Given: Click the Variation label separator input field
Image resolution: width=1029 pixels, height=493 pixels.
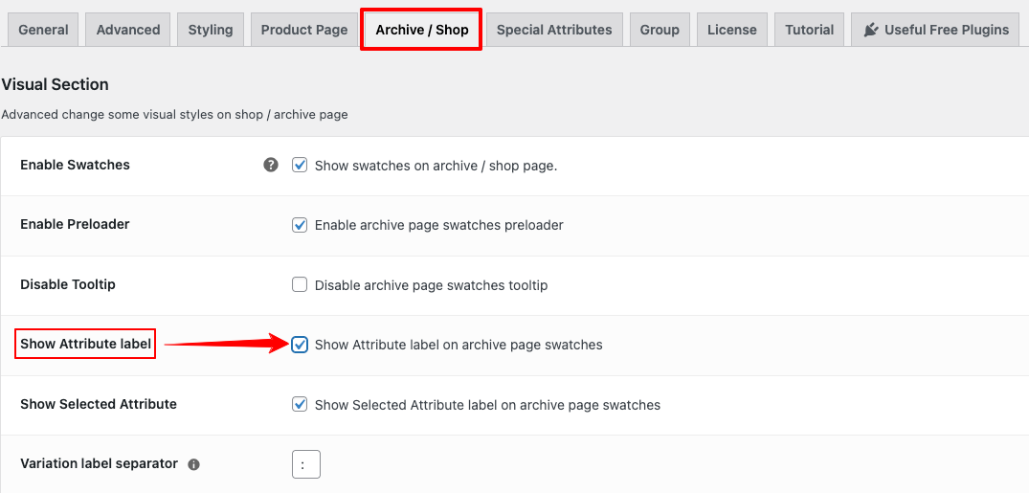Looking at the screenshot, I should 306,465.
